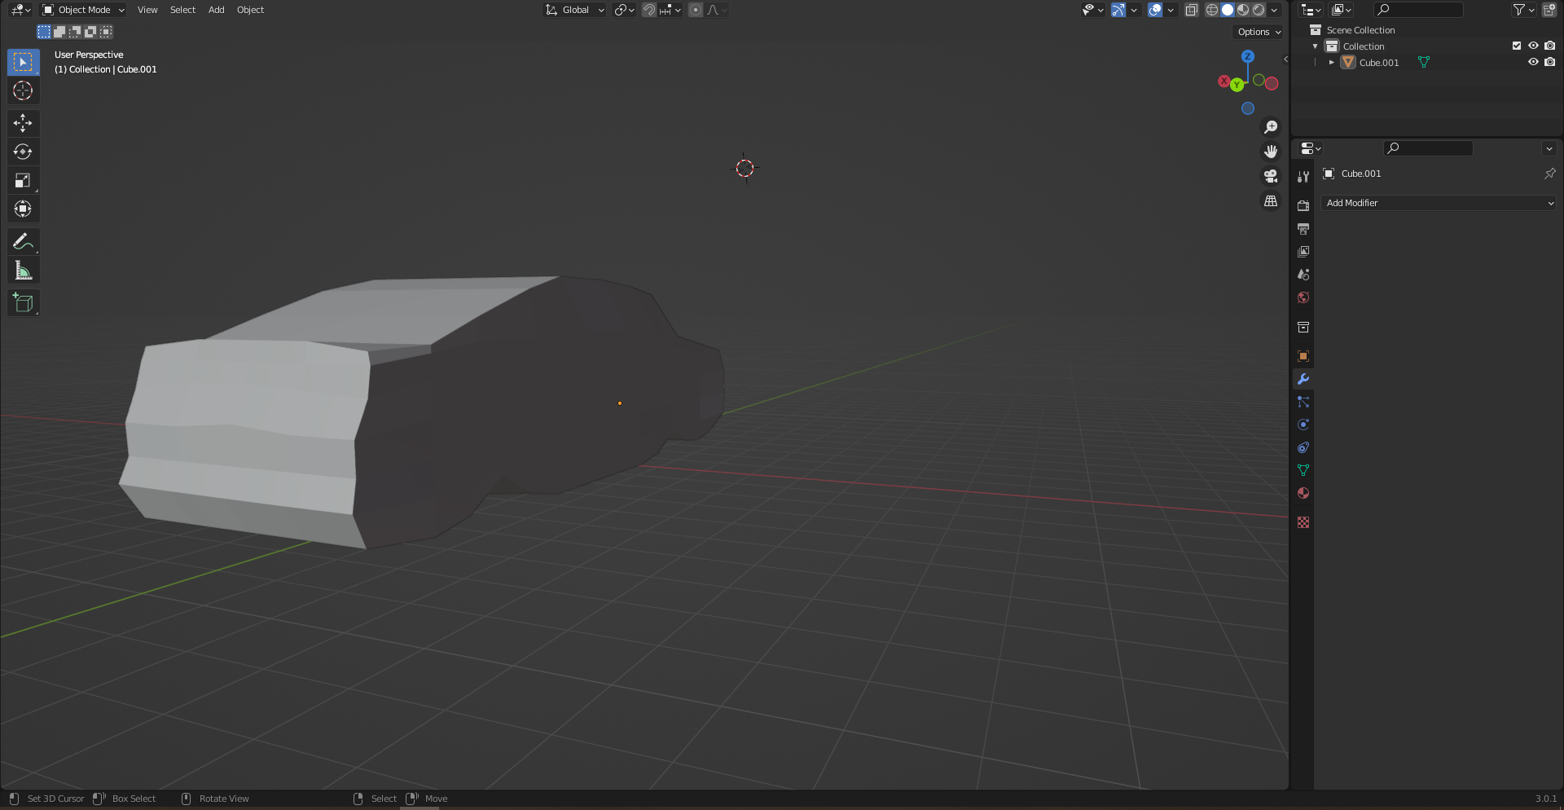This screenshot has height=810, width=1564.
Task: Pick the Transform tool
Action: 23,209
